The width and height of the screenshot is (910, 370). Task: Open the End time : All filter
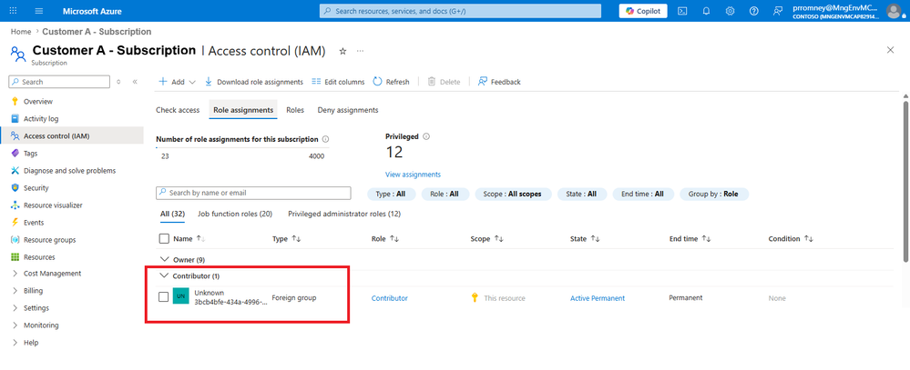tap(642, 194)
